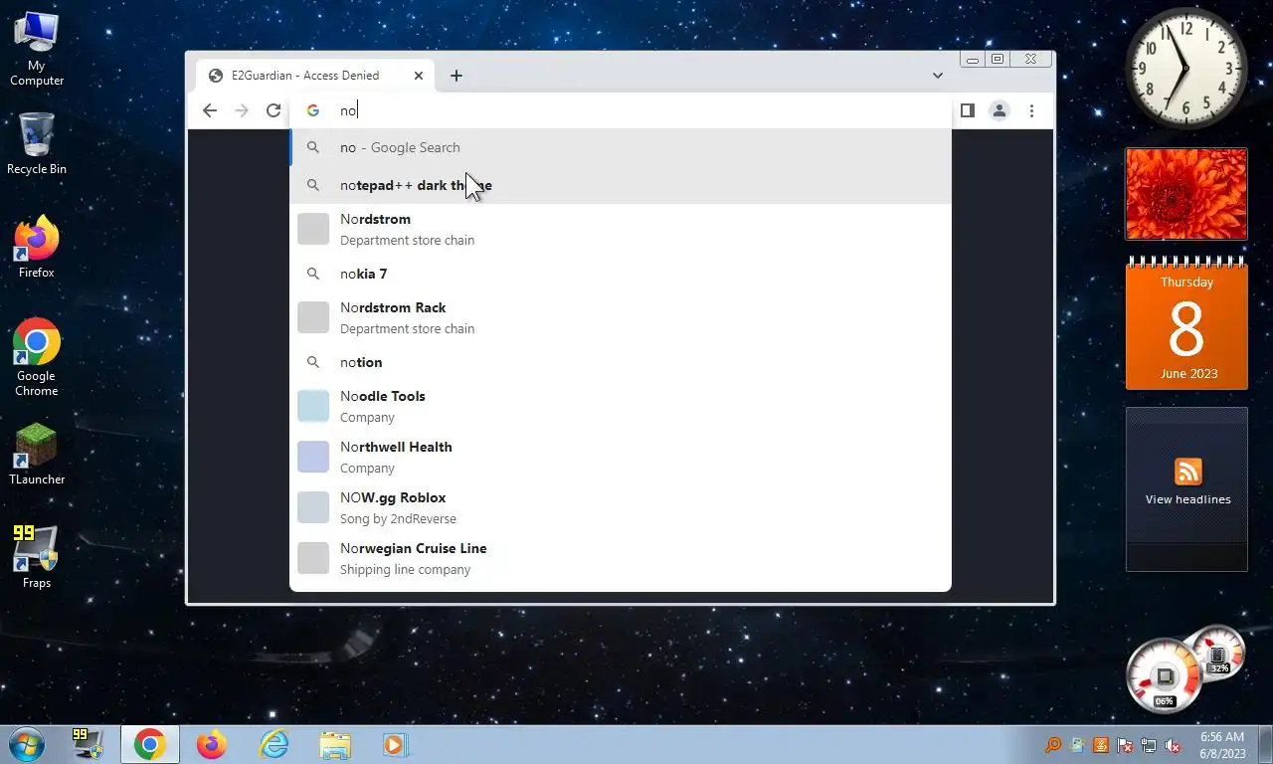Select the Recycle Bin desktop icon
Image resolution: width=1273 pixels, height=764 pixels.
(37, 143)
